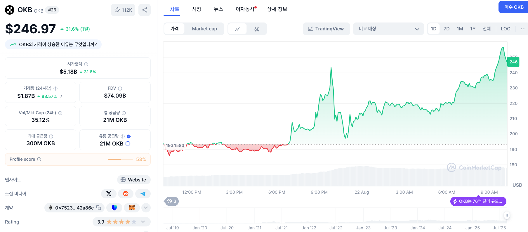Switch chart to 가격 view

174,29
